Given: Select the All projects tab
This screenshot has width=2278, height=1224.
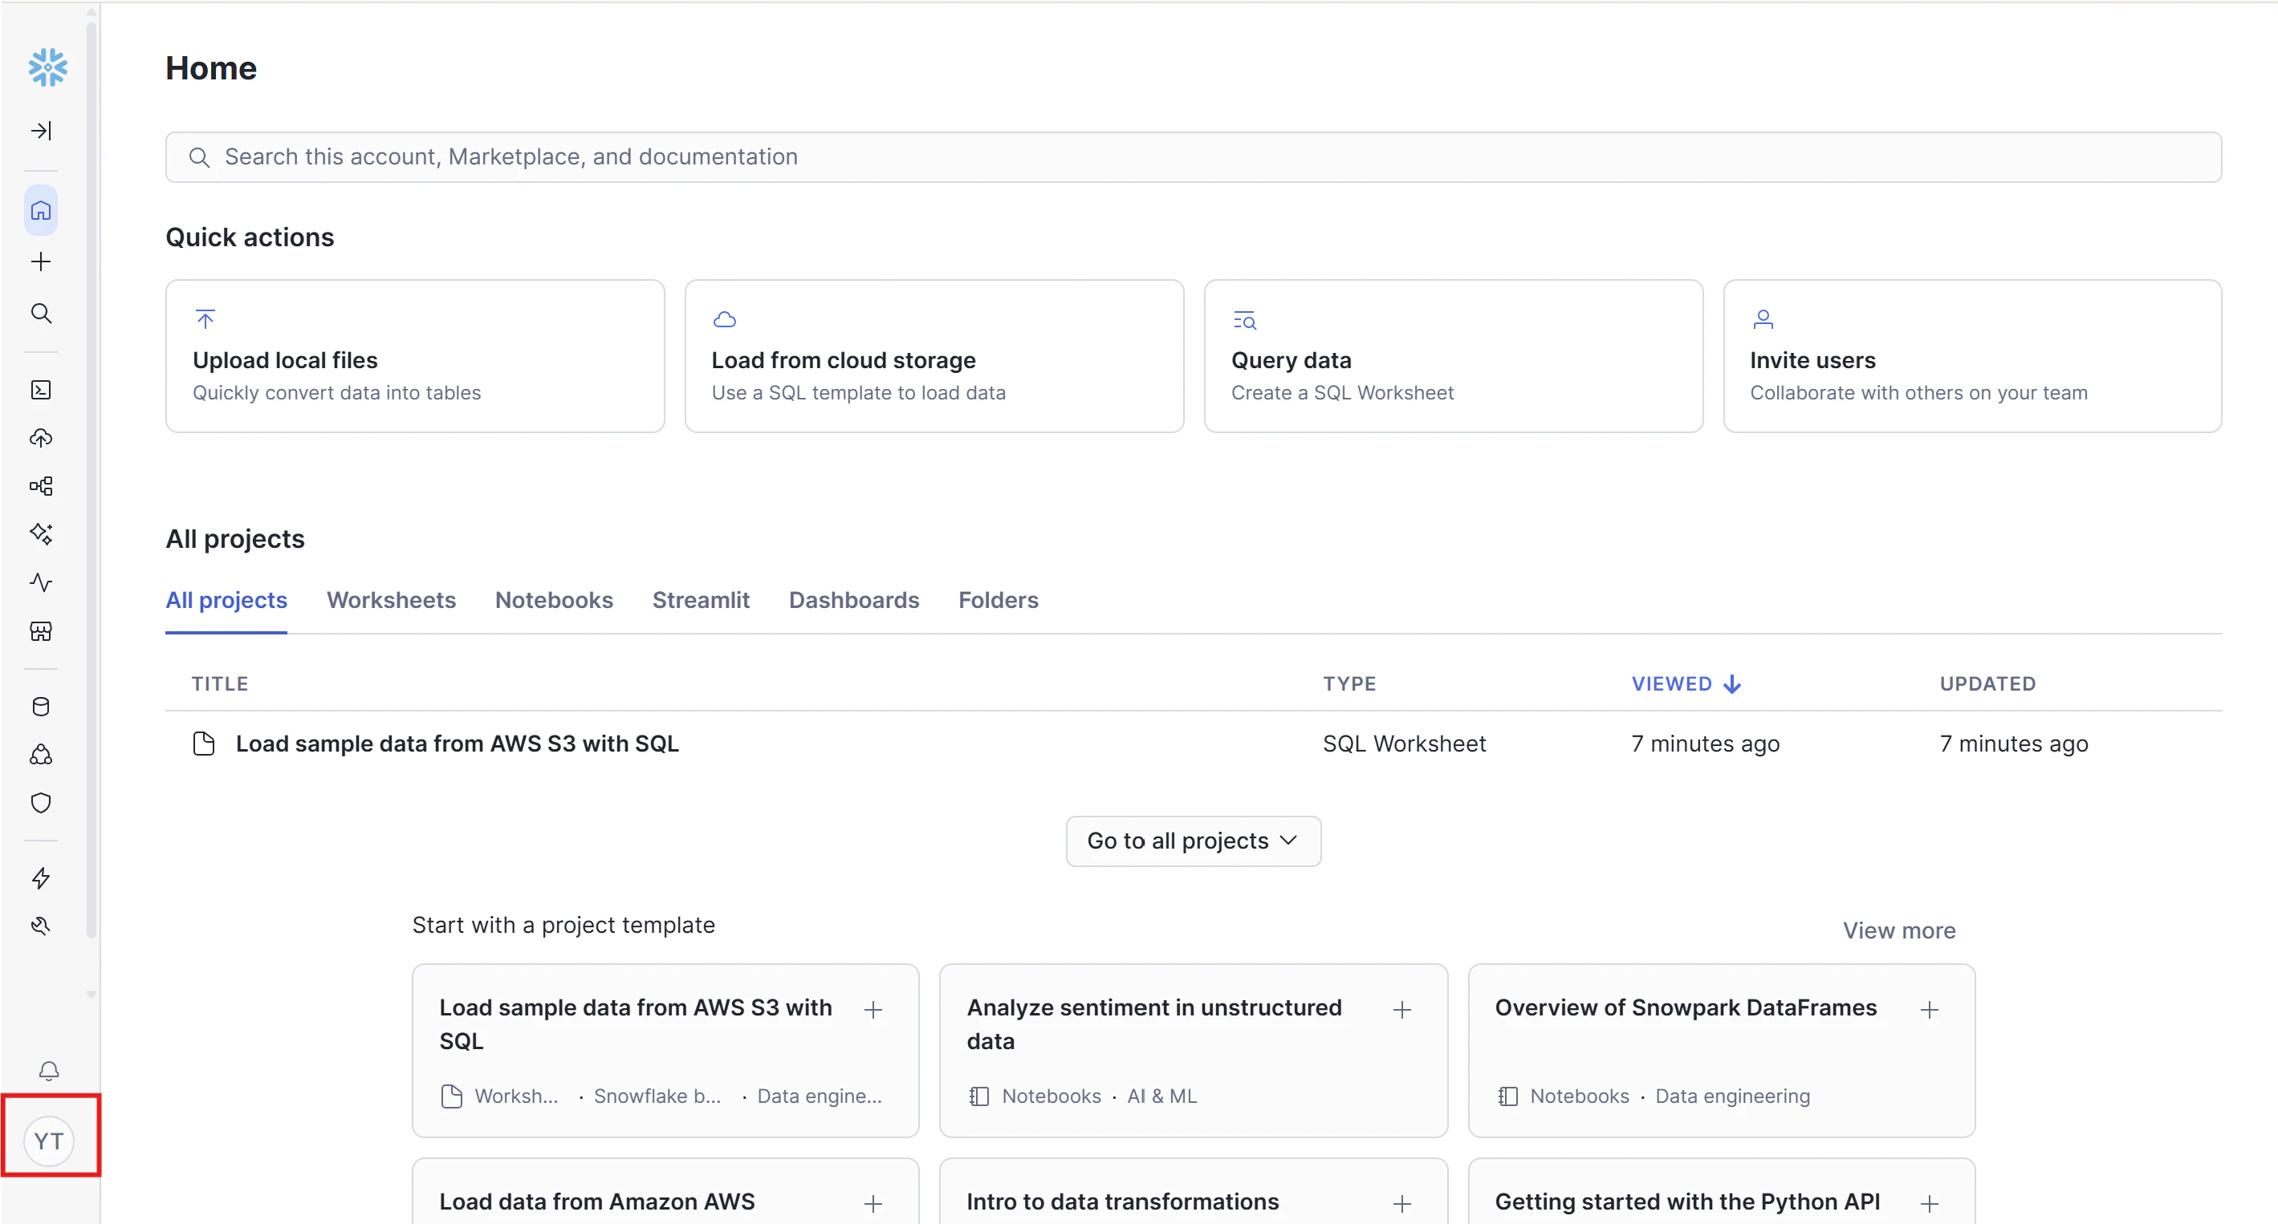Looking at the screenshot, I should 226,600.
